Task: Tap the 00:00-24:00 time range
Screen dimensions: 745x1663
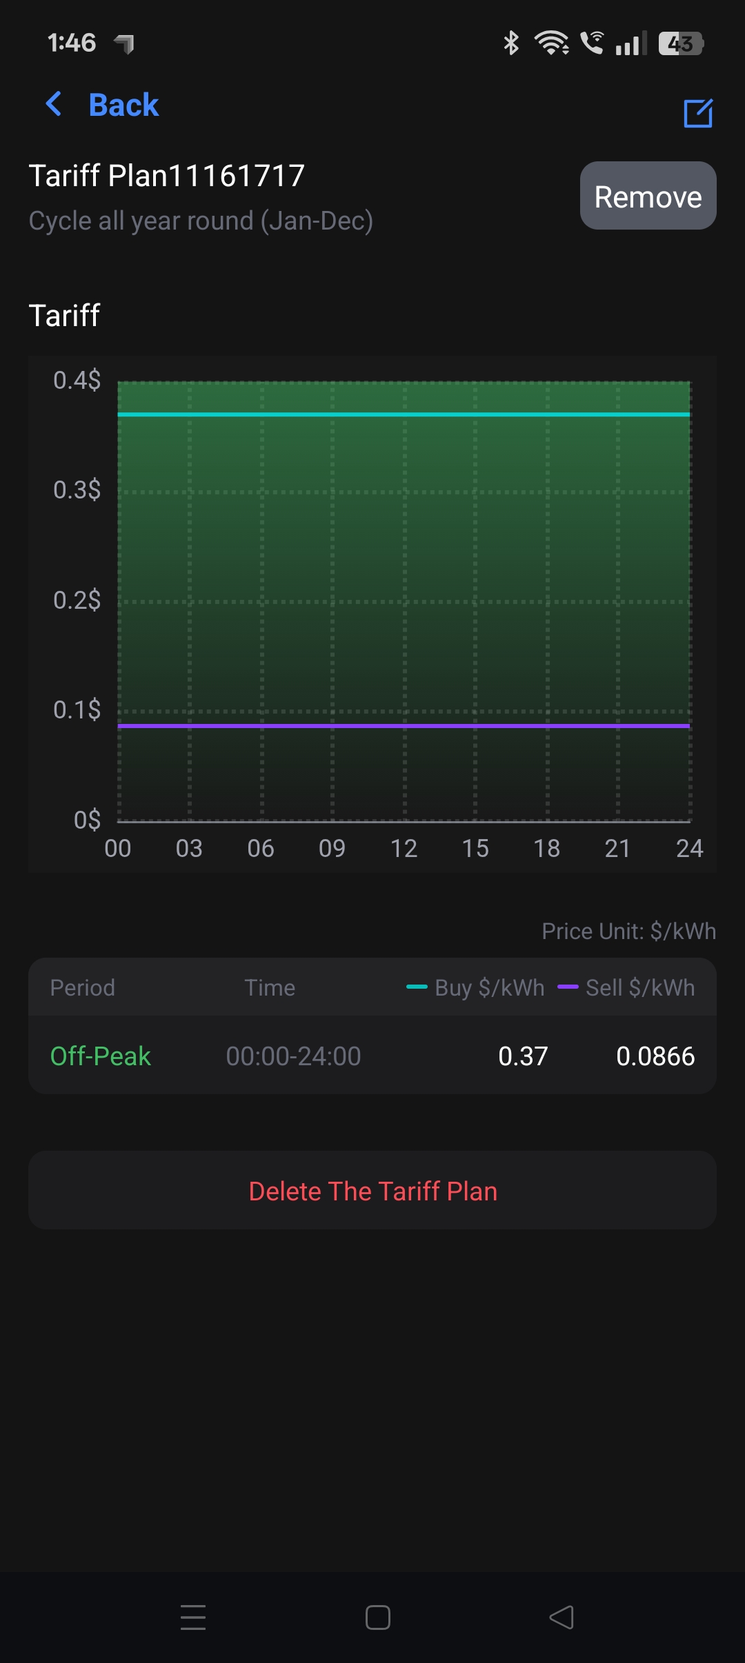Action: click(293, 1056)
